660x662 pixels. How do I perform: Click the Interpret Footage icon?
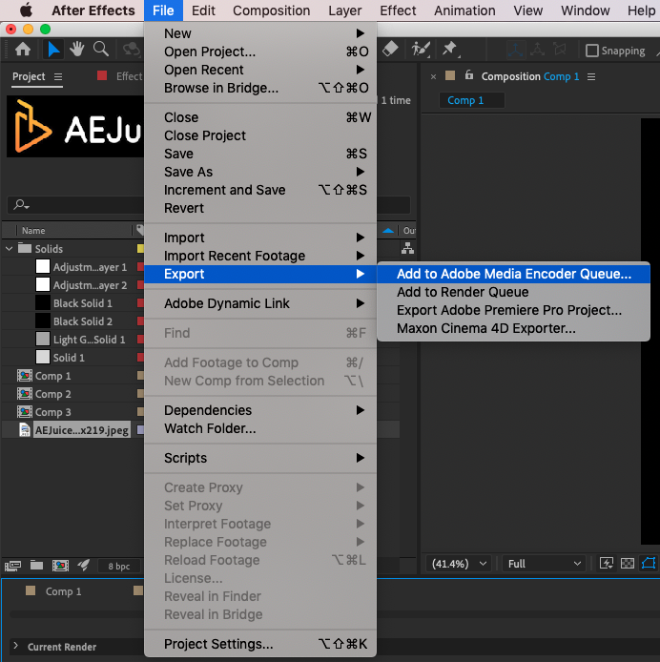click(x=13, y=566)
